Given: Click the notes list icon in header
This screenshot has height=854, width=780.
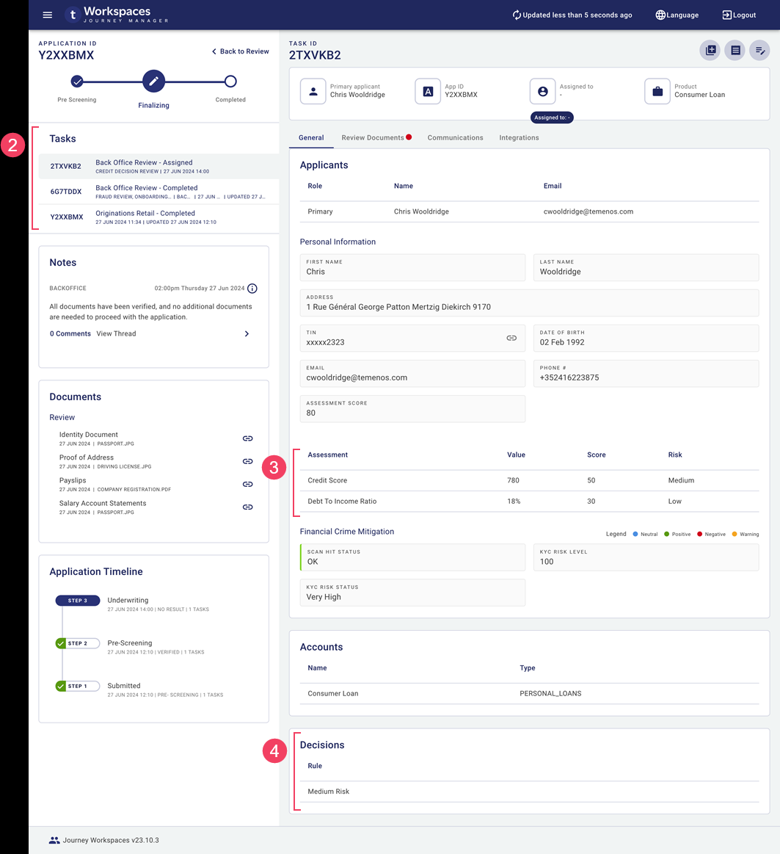Looking at the screenshot, I should [x=735, y=51].
